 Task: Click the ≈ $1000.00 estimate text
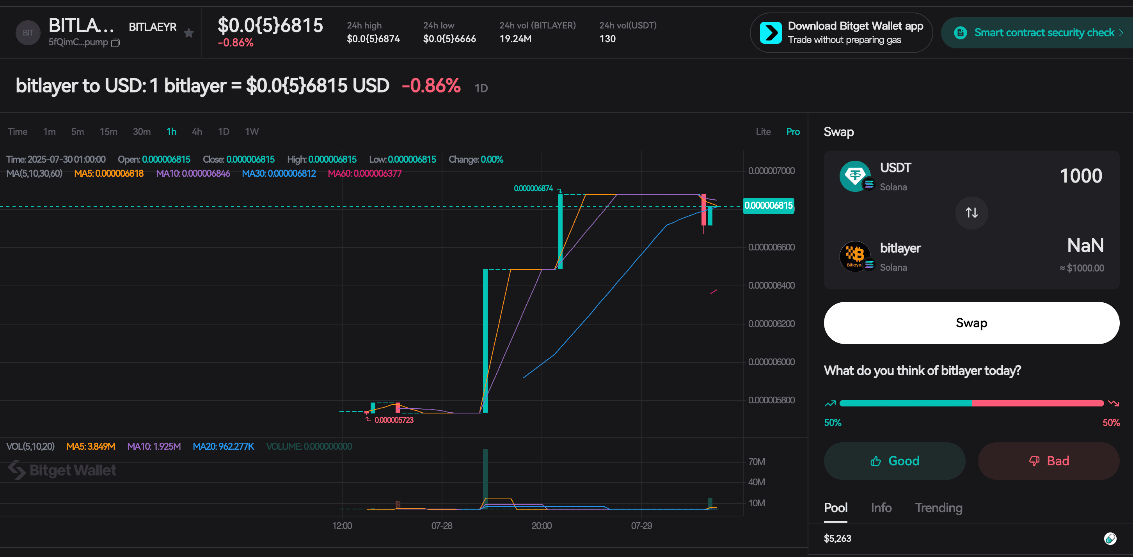pos(1081,268)
